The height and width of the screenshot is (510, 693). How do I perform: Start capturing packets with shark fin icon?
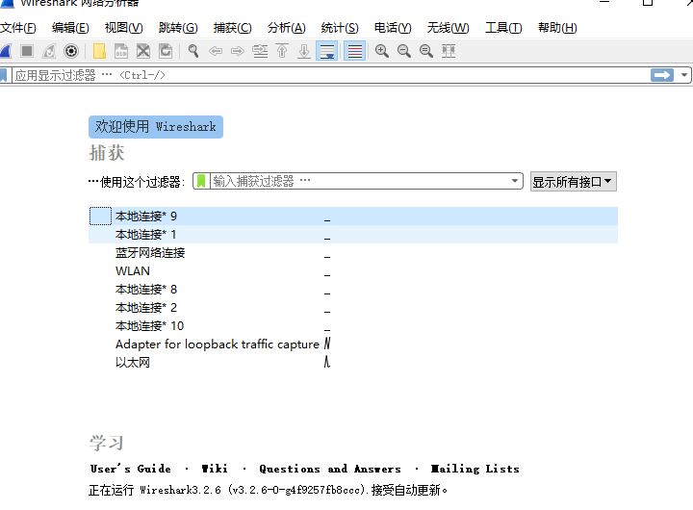coord(6,51)
